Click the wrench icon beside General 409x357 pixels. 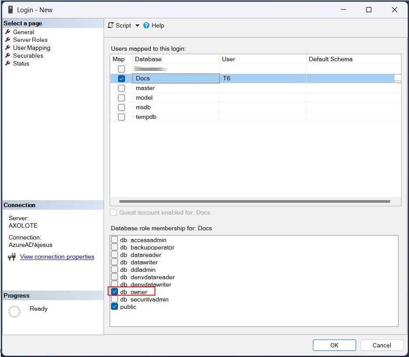[x=8, y=32]
